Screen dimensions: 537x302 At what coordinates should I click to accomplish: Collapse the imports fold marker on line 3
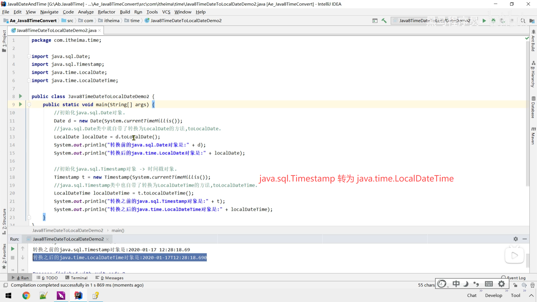click(x=29, y=56)
